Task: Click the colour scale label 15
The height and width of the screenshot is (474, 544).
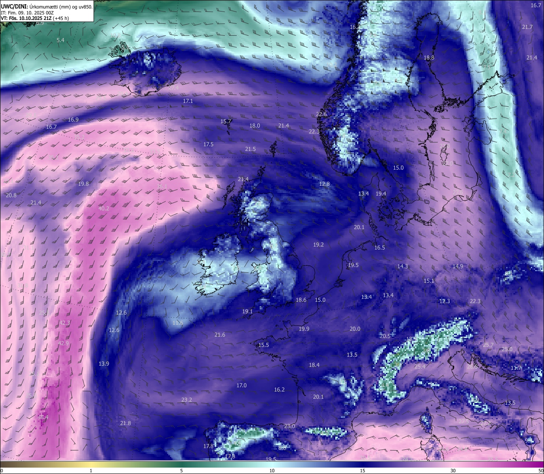Action: (x=363, y=470)
